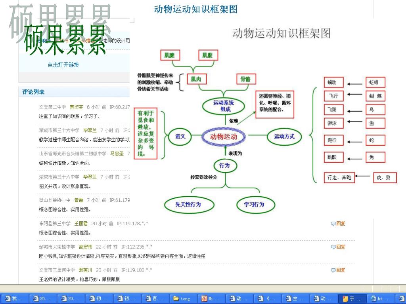Click the page title 动物运动知识框架图 in blue

click(x=196, y=9)
